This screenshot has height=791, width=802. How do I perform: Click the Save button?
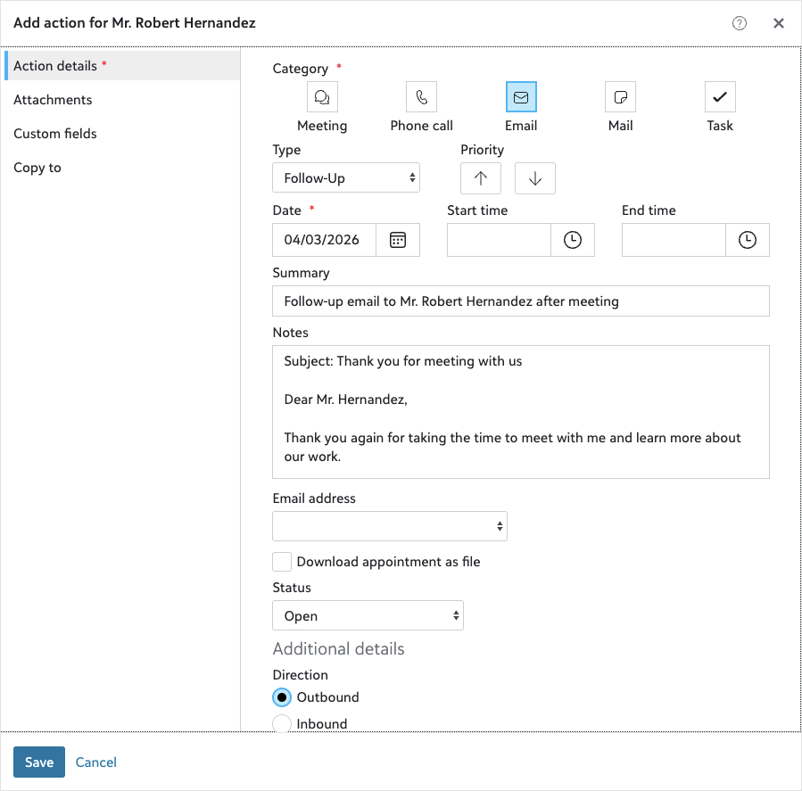[x=39, y=762]
